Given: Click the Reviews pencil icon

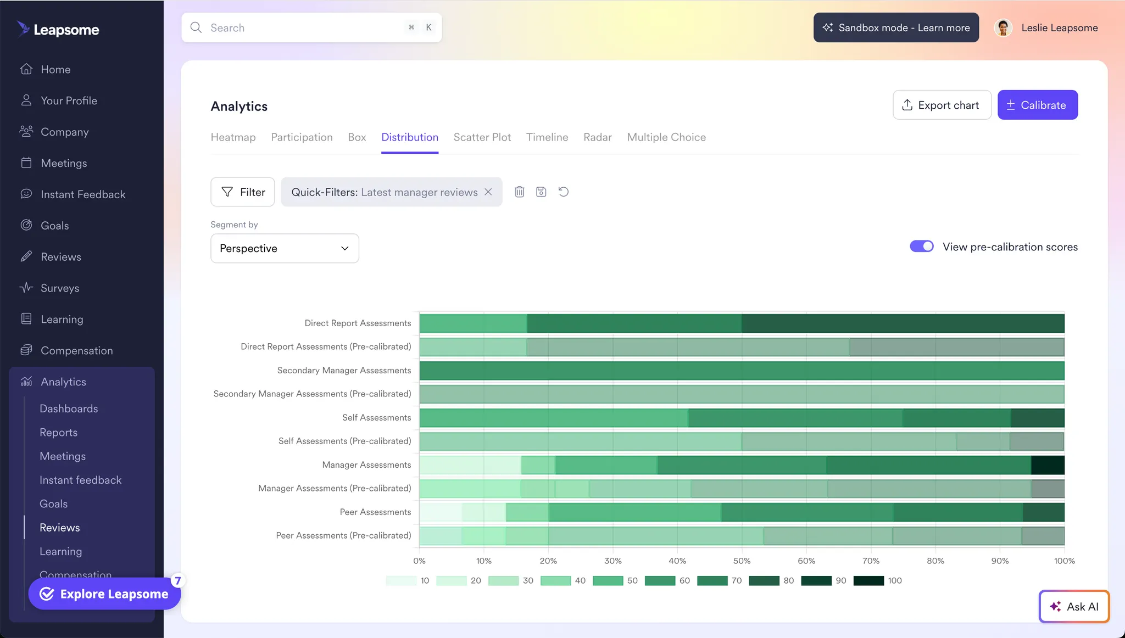Looking at the screenshot, I should 26,257.
